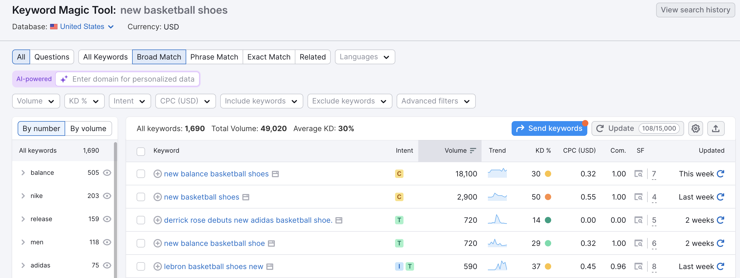Toggle eye visibility icon next to nike group
The image size is (740, 278).
click(x=107, y=196)
